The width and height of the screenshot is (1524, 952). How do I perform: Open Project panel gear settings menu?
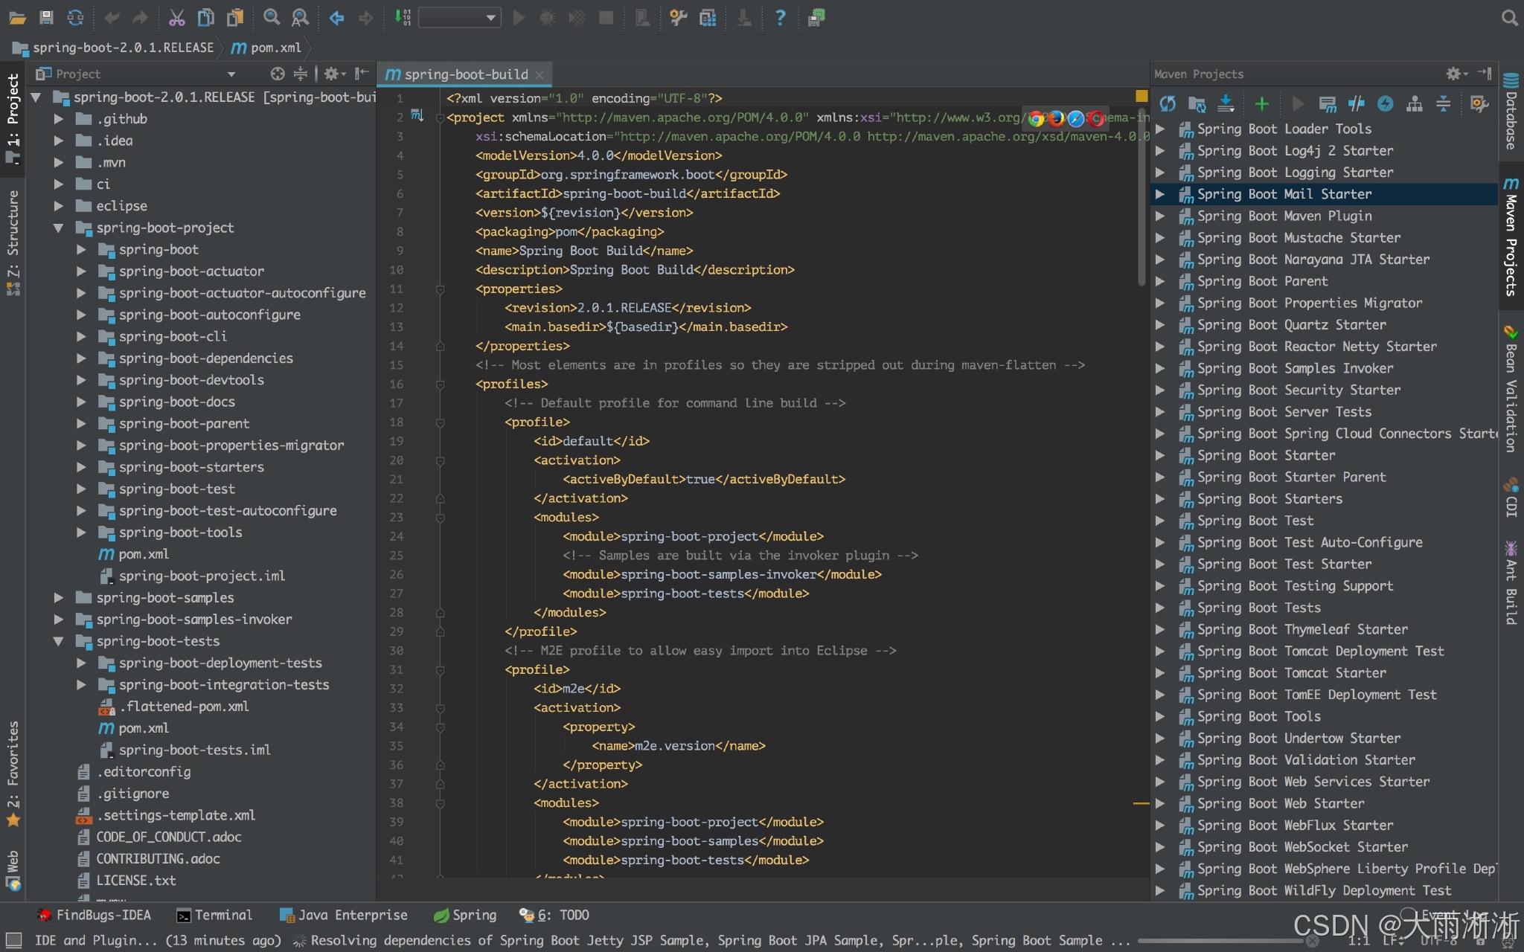pos(333,74)
